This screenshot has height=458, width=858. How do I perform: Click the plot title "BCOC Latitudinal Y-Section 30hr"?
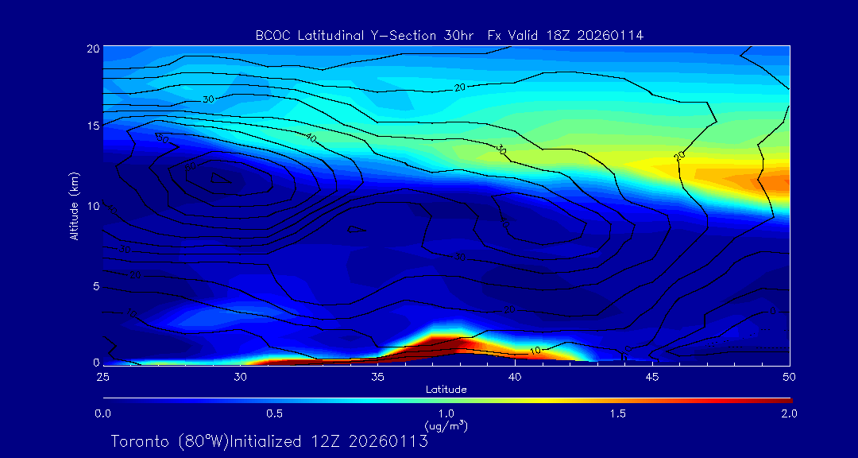pos(366,36)
